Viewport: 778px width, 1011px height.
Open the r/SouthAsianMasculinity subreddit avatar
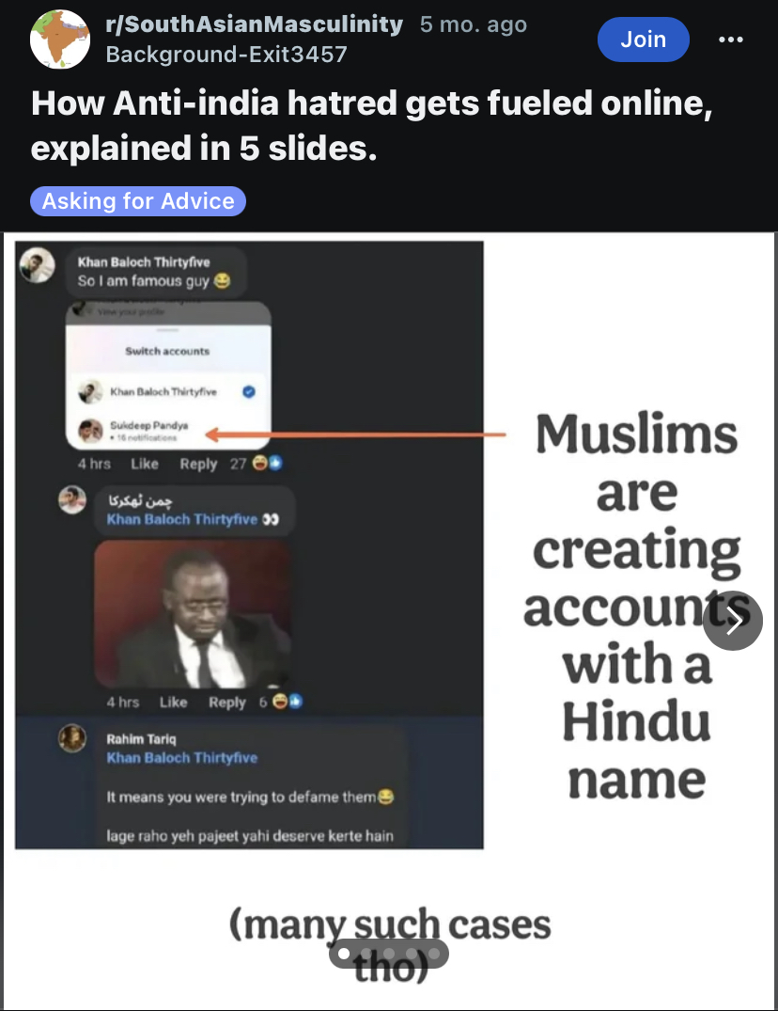tap(60, 39)
